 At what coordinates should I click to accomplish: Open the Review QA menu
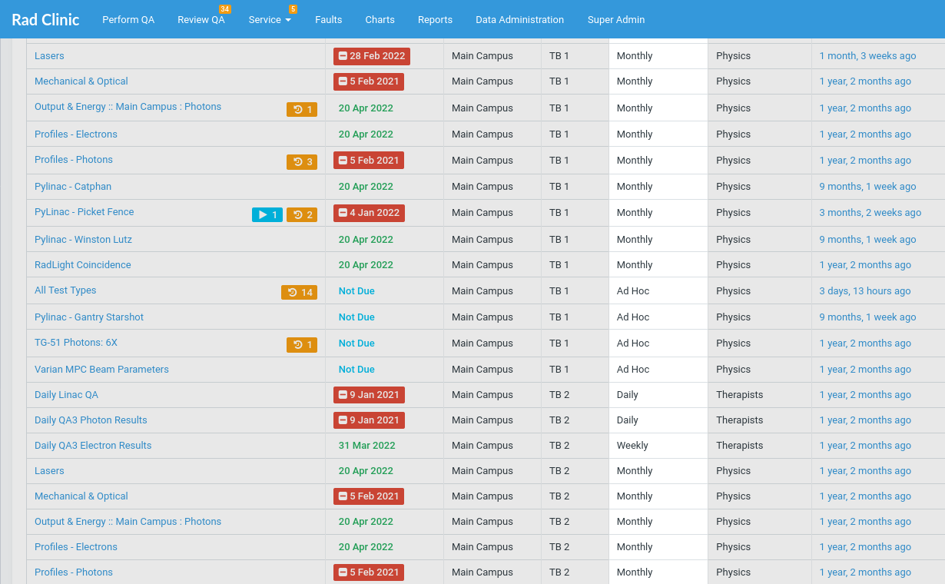coord(201,19)
